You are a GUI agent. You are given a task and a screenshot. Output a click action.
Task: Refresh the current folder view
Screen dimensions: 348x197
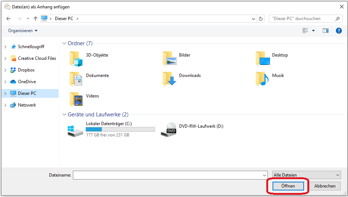pyautogui.click(x=261, y=19)
